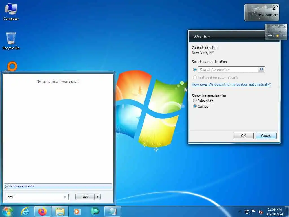Open Windows Explorer folder icon in taskbar
Screen dimensions: 289x217
pyautogui.click(x=60, y=211)
